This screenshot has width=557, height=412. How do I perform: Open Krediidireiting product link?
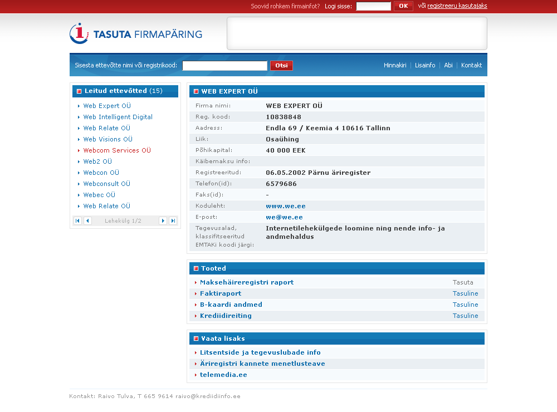click(226, 316)
